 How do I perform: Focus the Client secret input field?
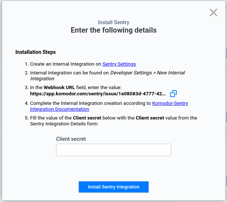[x=114, y=150]
